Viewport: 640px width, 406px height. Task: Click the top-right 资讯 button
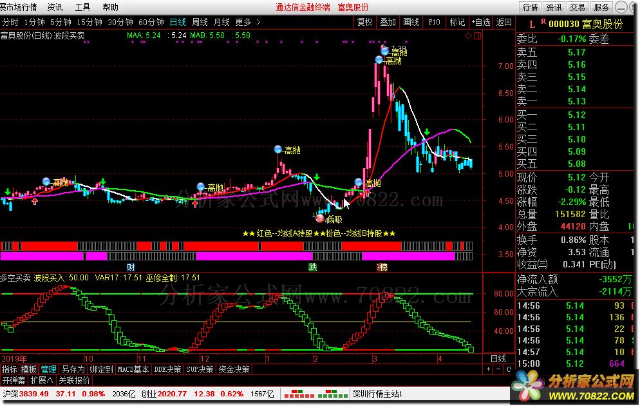(x=554, y=7)
